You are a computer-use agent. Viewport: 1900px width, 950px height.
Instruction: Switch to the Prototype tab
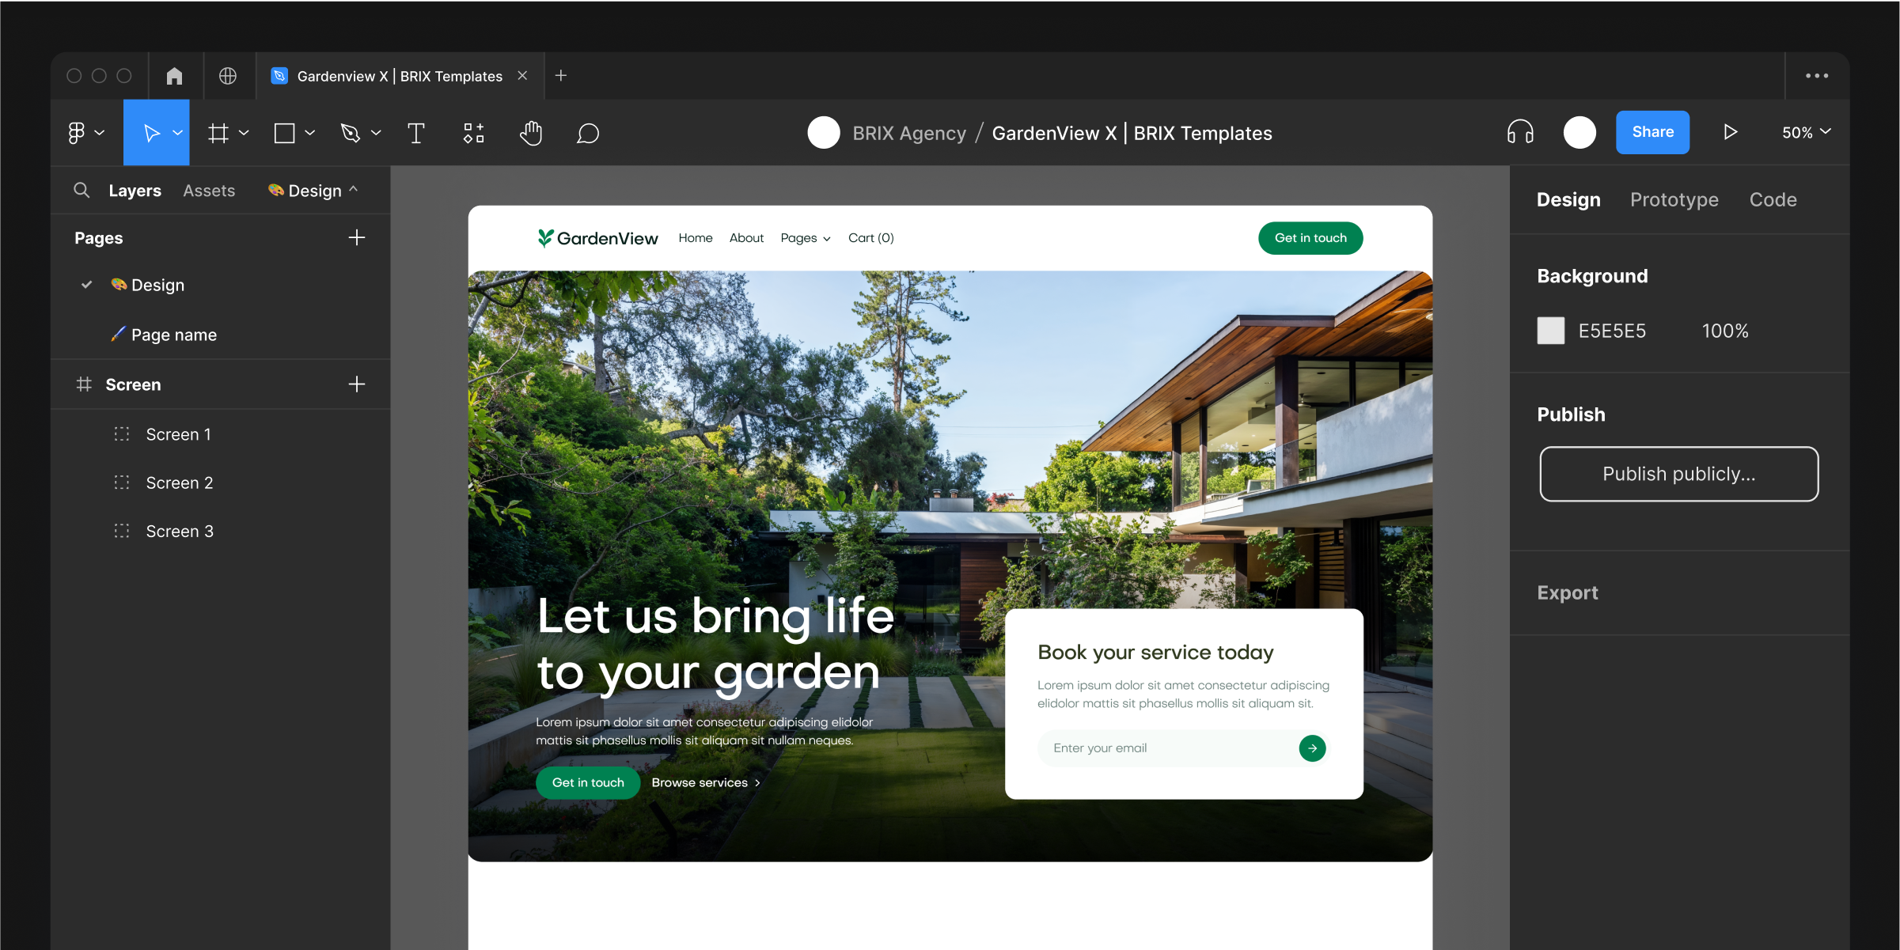point(1674,199)
